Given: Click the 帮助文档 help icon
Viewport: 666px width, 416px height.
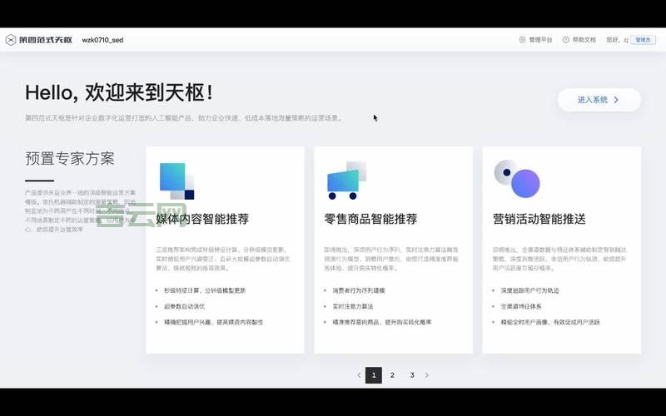Looking at the screenshot, I should coord(566,39).
